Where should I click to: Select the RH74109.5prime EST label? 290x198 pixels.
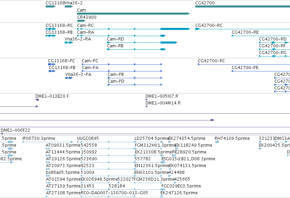[x=232, y=138]
